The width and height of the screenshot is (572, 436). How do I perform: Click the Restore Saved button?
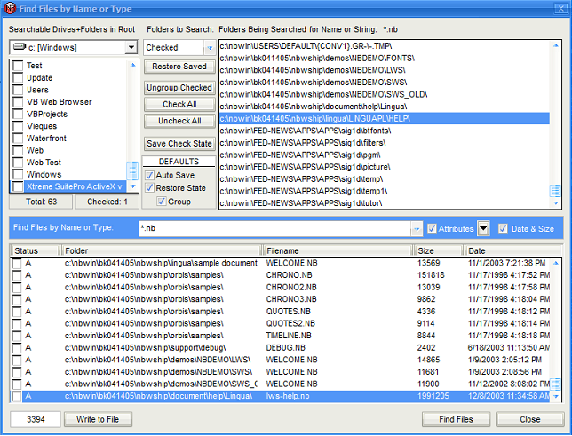tap(179, 67)
